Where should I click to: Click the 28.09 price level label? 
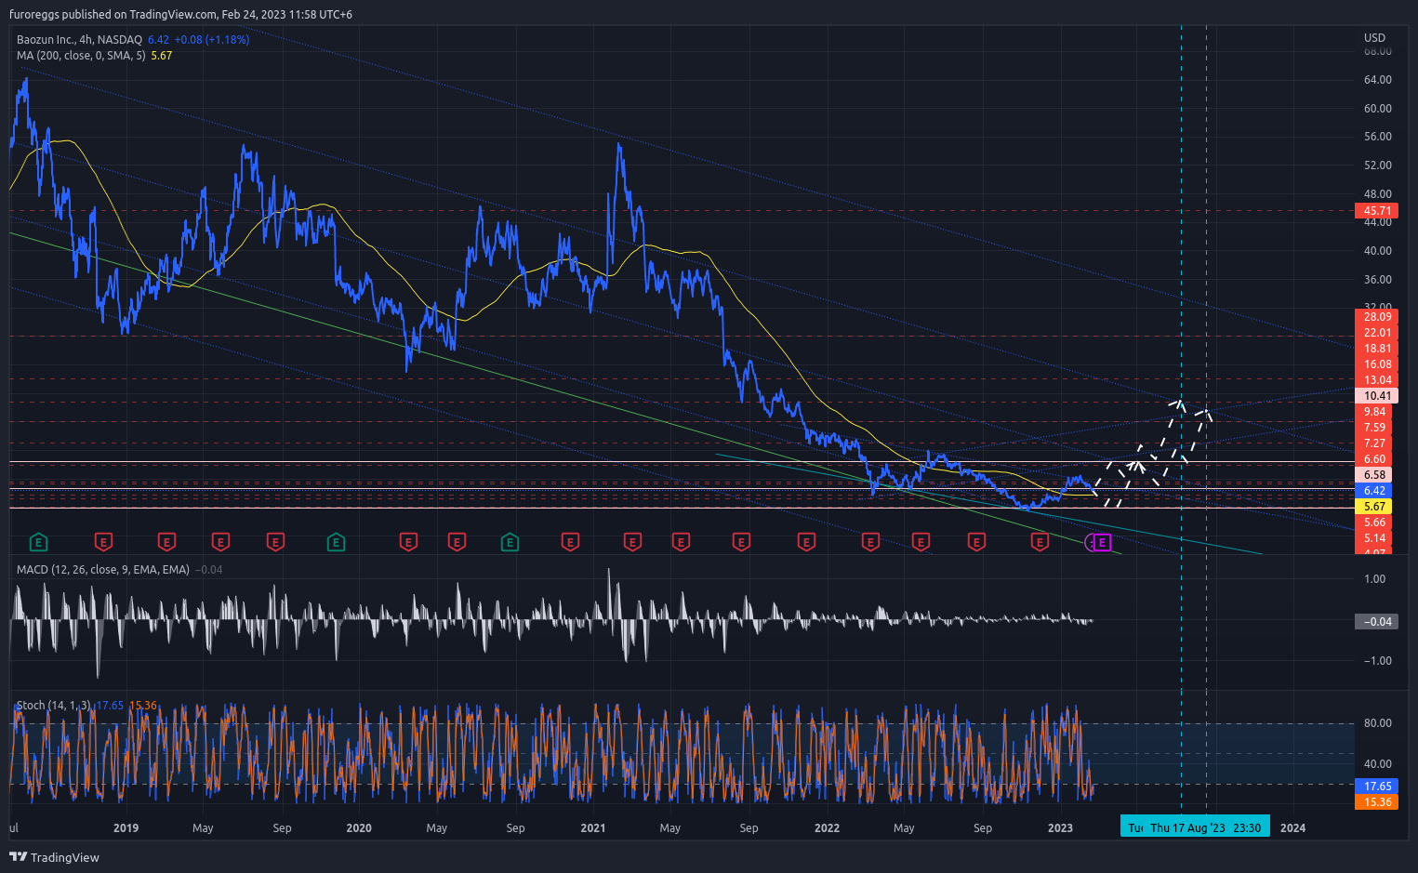pos(1376,317)
